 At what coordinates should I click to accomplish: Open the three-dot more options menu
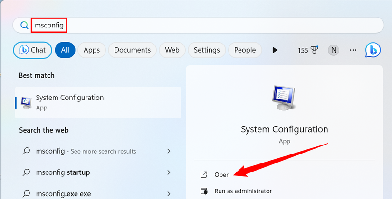353,50
